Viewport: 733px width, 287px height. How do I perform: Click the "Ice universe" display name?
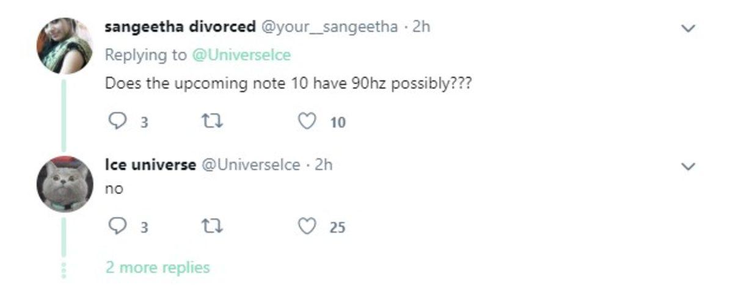150,165
